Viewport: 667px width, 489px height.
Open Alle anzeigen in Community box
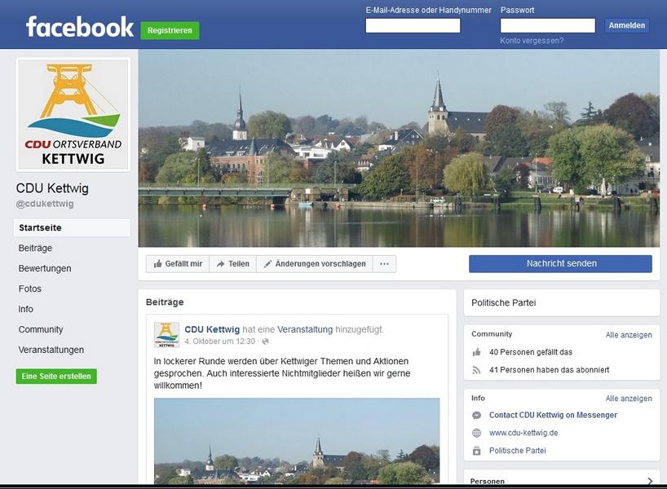tap(629, 335)
